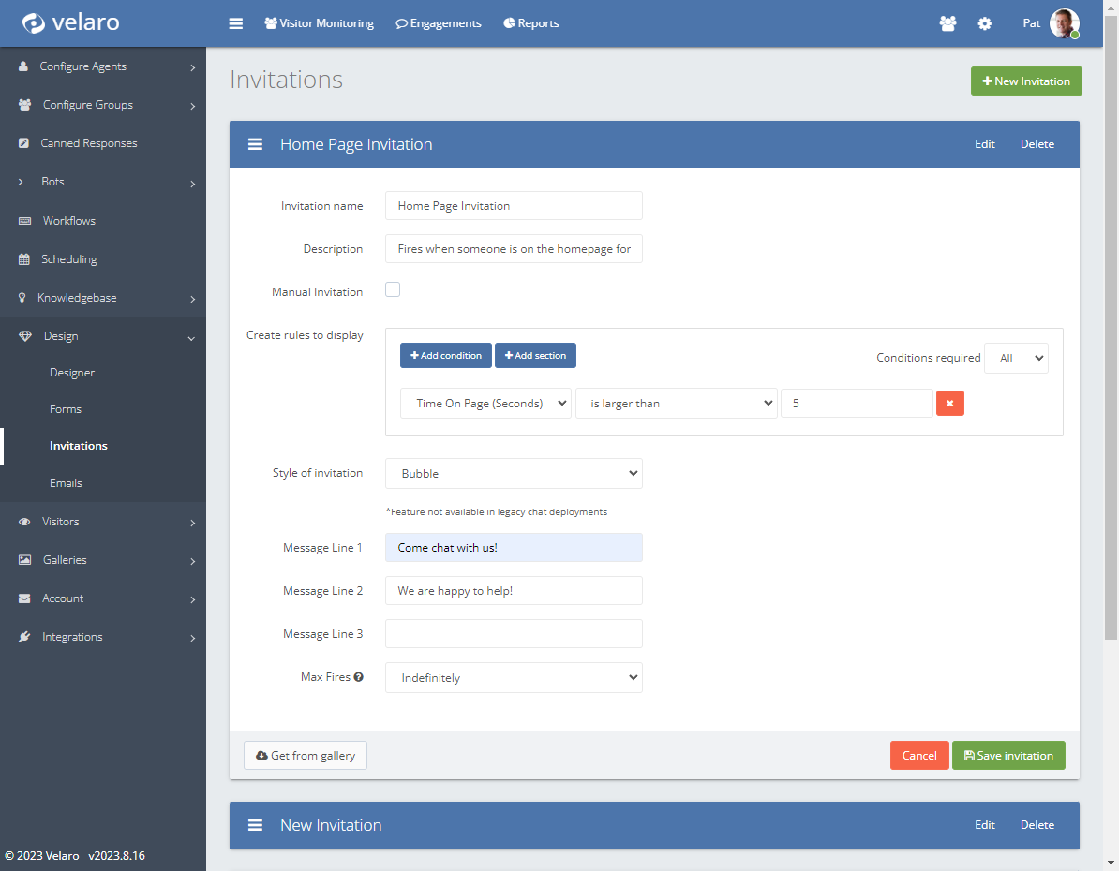
Task: Click the Message Line 3 input field
Action: pyautogui.click(x=514, y=634)
